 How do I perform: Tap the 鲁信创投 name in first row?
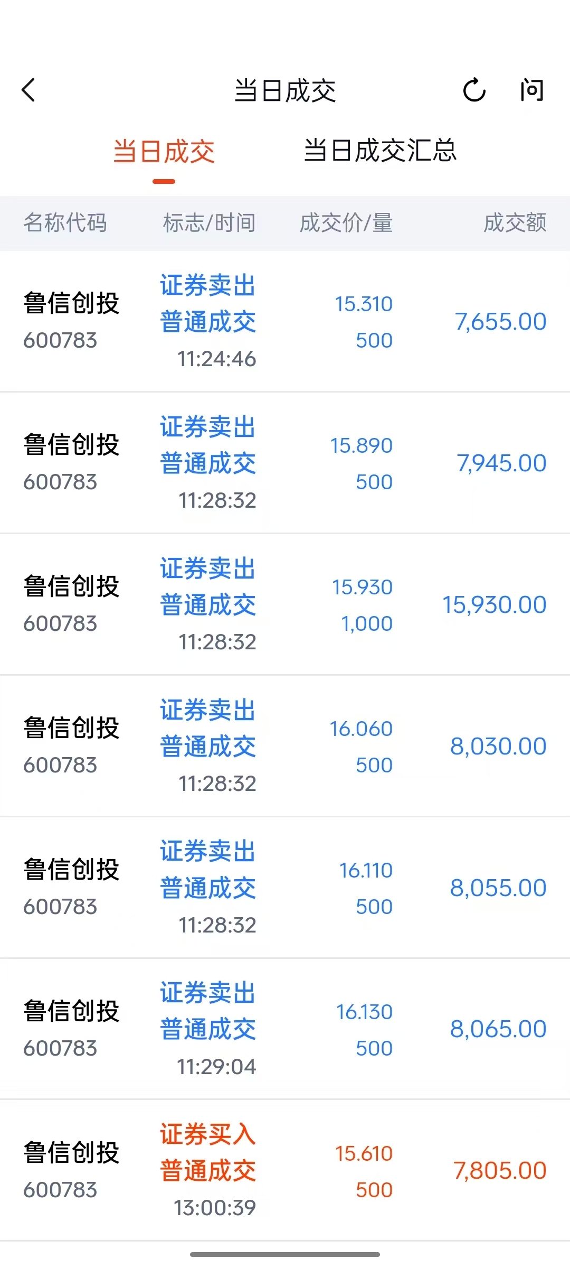coord(71,303)
